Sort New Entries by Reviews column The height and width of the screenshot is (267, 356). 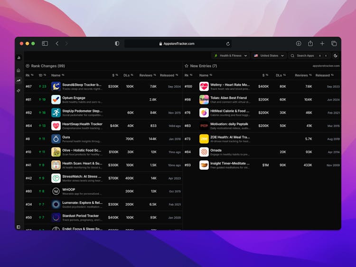[303, 75]
